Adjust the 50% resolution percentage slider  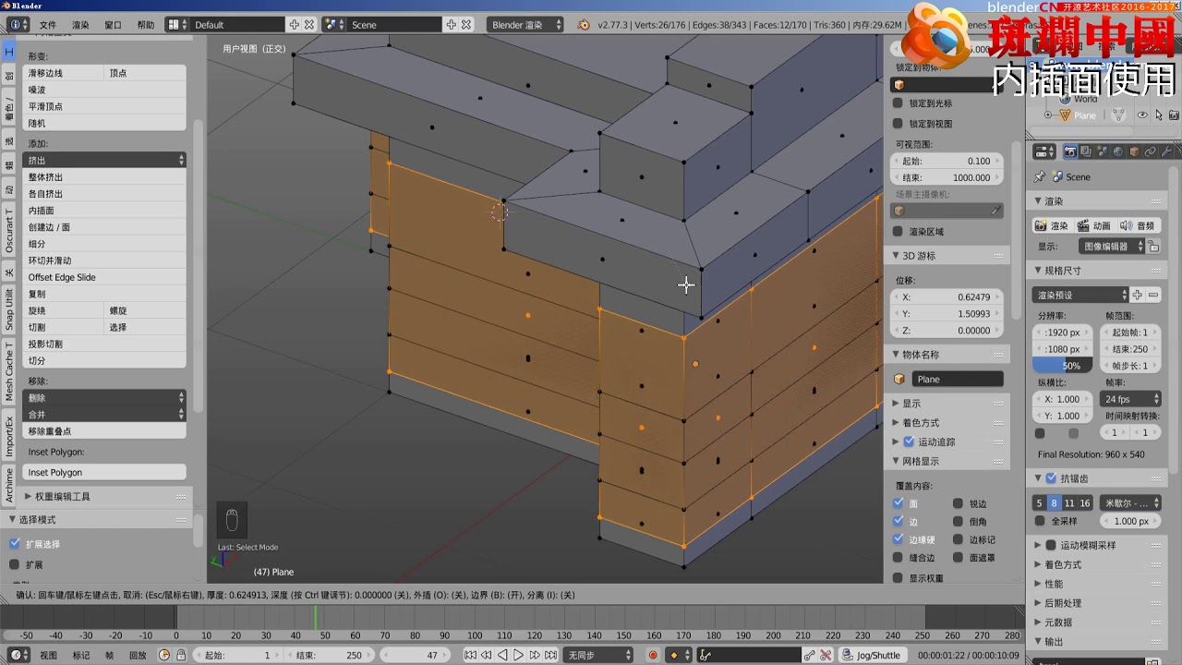coord(1063,366)
